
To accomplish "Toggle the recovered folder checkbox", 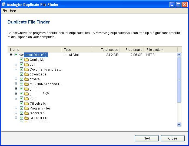I will click(x=22, y=113).
